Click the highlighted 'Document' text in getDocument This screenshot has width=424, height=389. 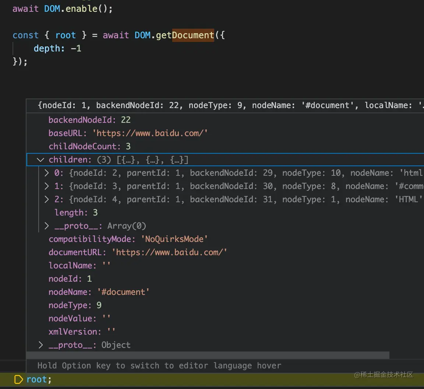(193, 35)
